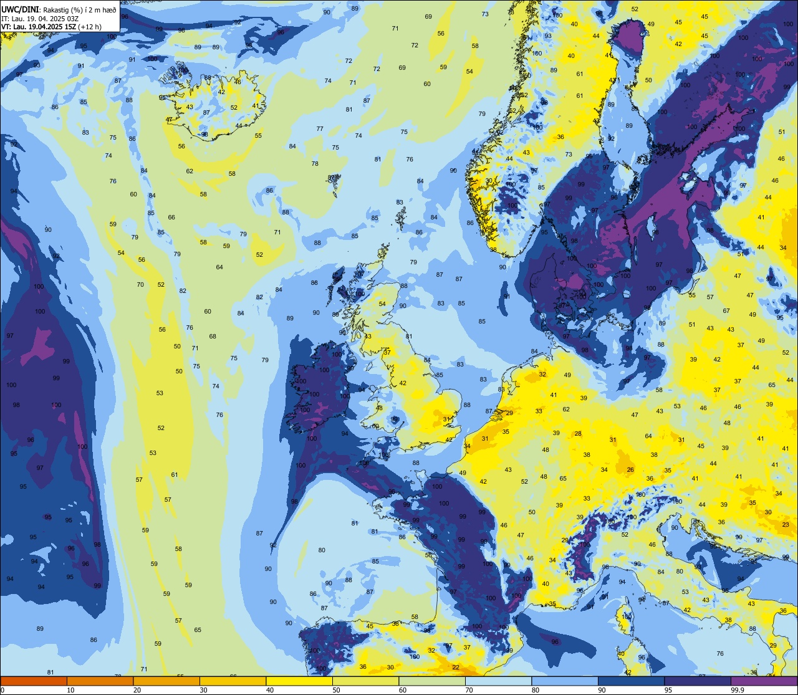This screenshot has height=695, width=798.
Task: Click the '20' legend scale label
Action: click(x=137, y=690)
